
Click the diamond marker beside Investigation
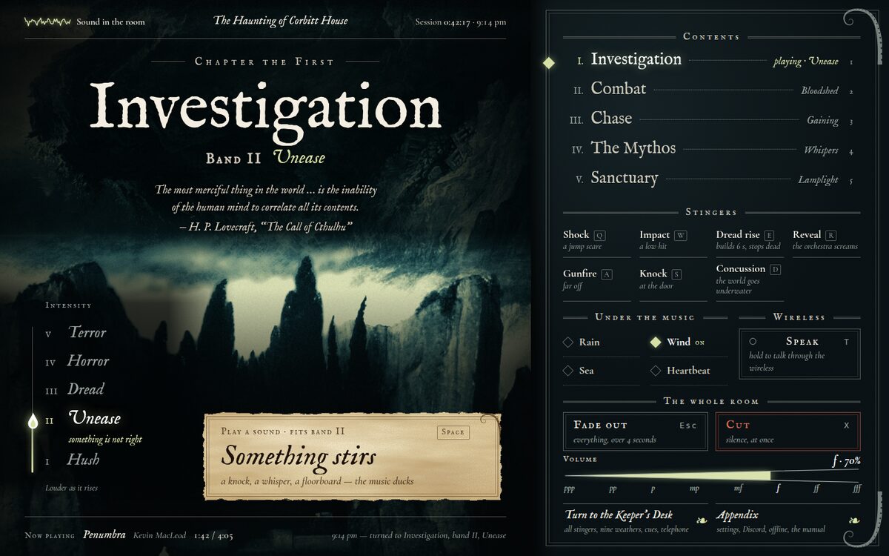click(x=548, y=63)
